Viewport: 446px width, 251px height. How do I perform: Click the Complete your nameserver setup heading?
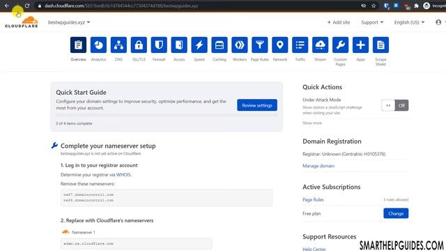click(108, 146)
